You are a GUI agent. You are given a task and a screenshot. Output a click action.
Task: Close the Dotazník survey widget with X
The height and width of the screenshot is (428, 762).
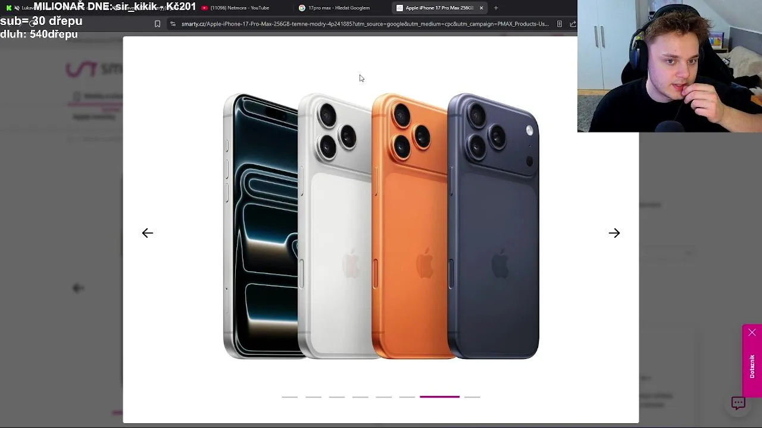pyautogui.click(x=752, y=332)
